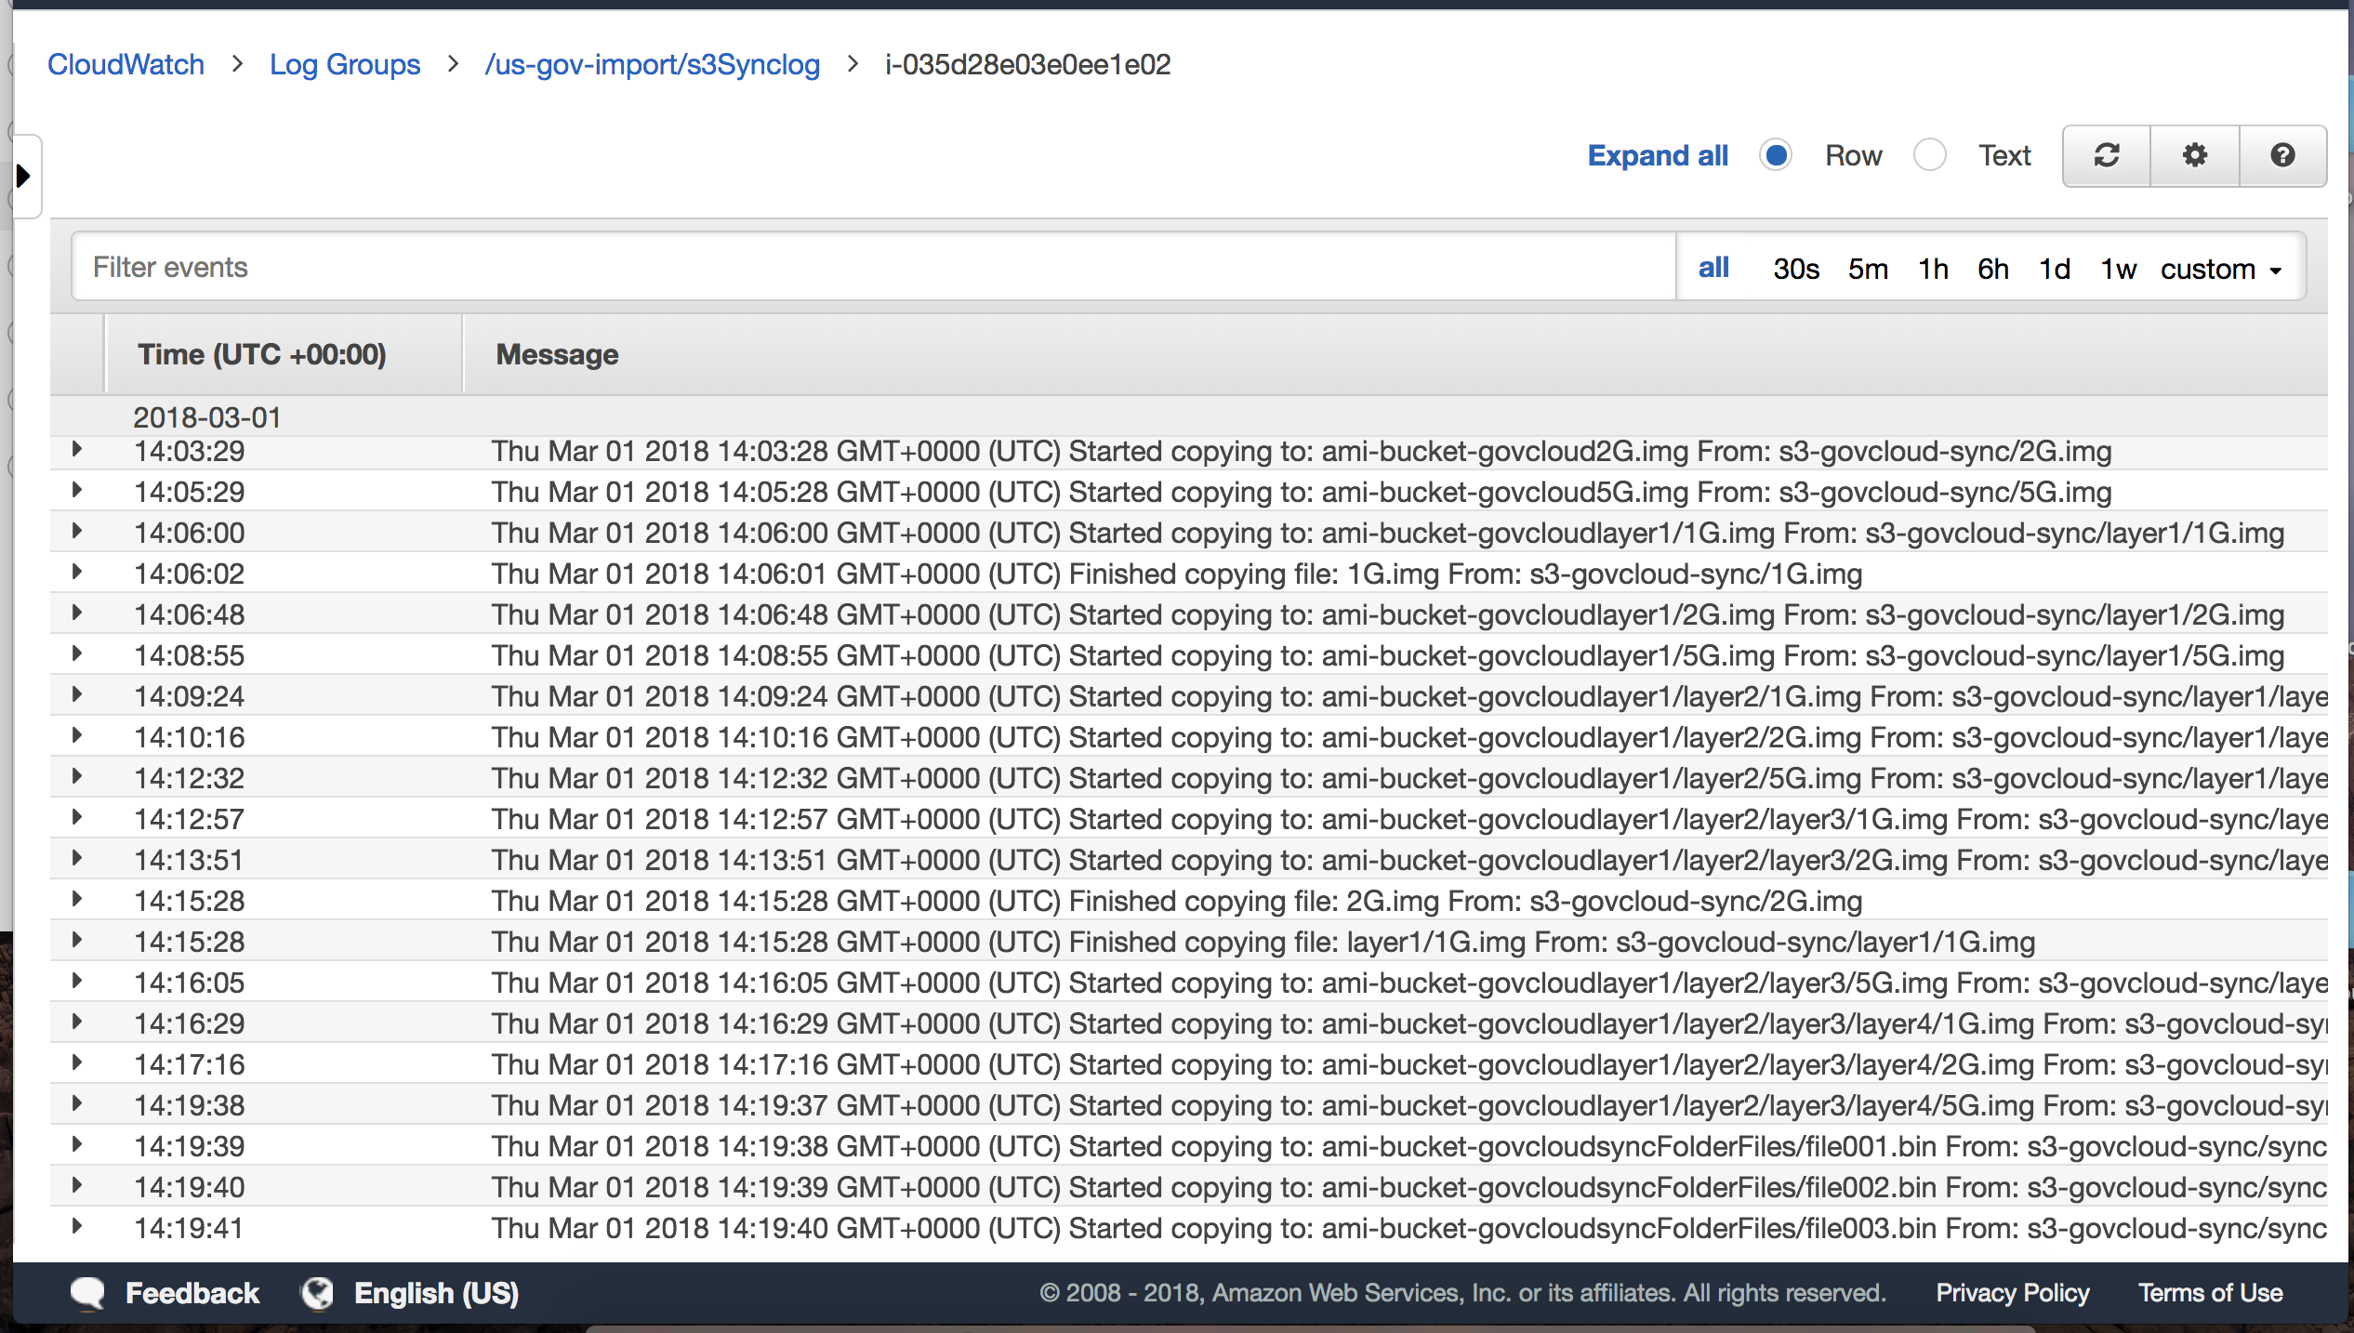The image size is (2354, 1333).
Task: Select the Text display radio button
Action: [x=1930, y=155]
